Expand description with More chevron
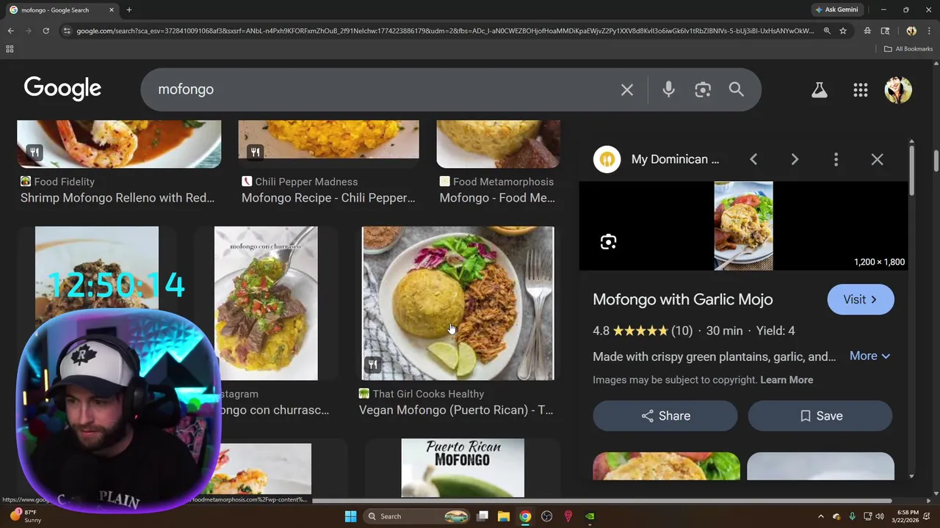The width and height of the screenshot is (940, 528). 870,356
